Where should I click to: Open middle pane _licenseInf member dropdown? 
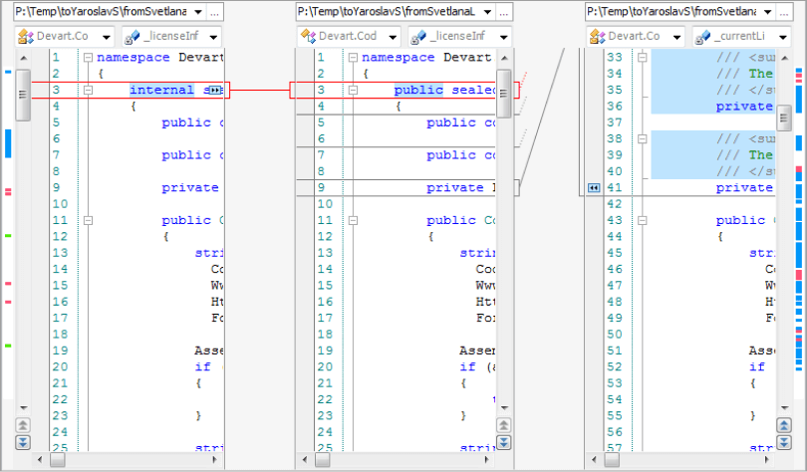[x=503, y=37]
